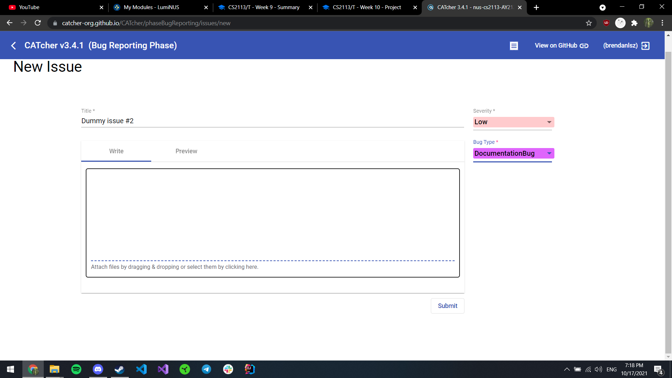Expand the Bug Type dropdown showing DocumentationBug
The height and width of the screenshot is (378, 672).
(x=513, y=153)
